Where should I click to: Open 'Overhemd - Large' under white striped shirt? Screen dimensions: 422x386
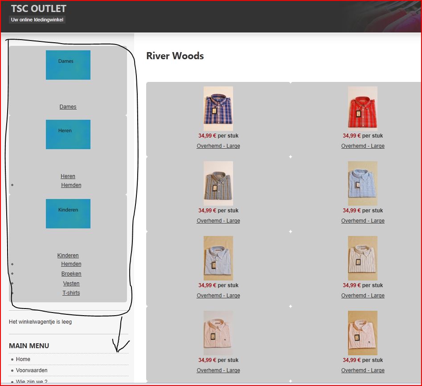363,296
